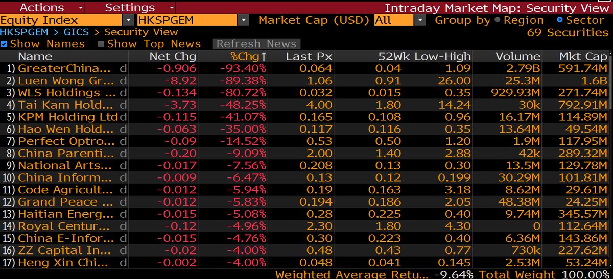Open the HKSPGEM index dropdown arrow
This screenshot has height=279, width=613.
point(244,20)
